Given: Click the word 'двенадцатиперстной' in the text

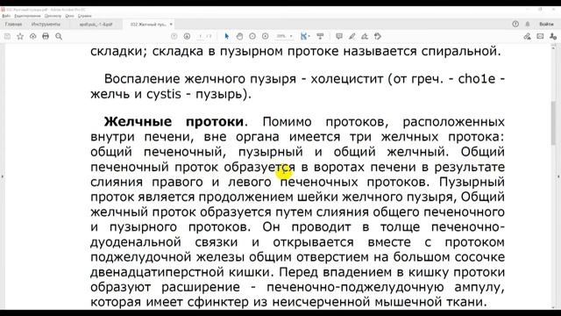Looking at the screenshot, I should pos(158,272).
